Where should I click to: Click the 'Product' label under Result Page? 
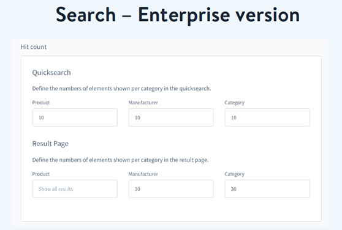tap(41, 174)
